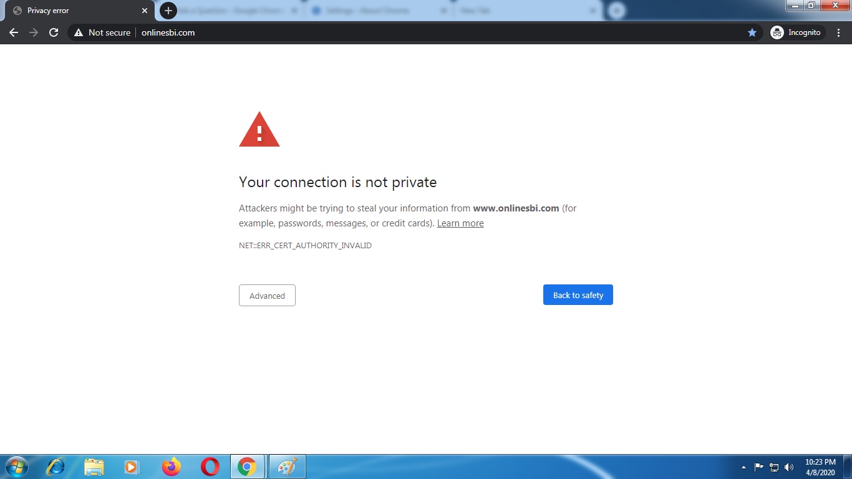Click the 'Your connection is not private' heading

pyautogui.click(x=337, y=182)
